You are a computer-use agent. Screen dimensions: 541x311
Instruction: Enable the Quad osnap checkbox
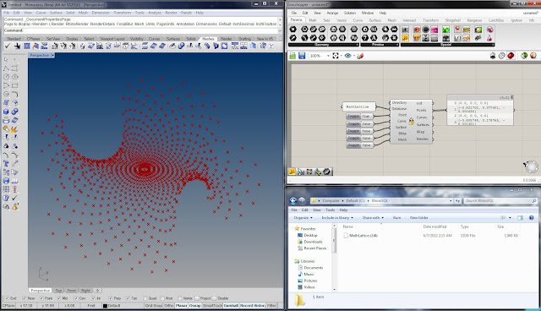[145, 298]
